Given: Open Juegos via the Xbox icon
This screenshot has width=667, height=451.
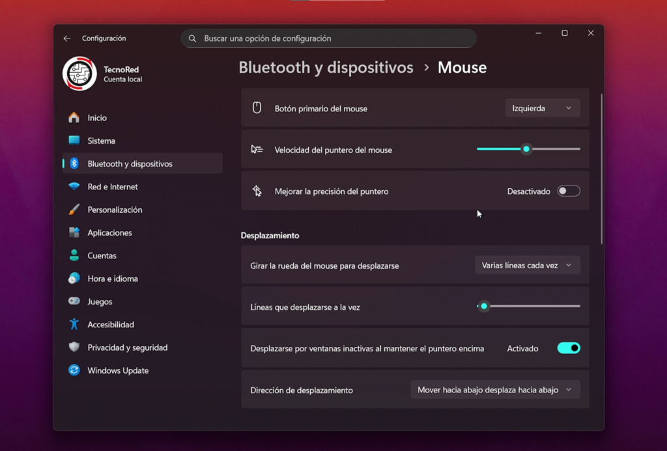Looking at the screenshot, I should click(x=76, y=301).
